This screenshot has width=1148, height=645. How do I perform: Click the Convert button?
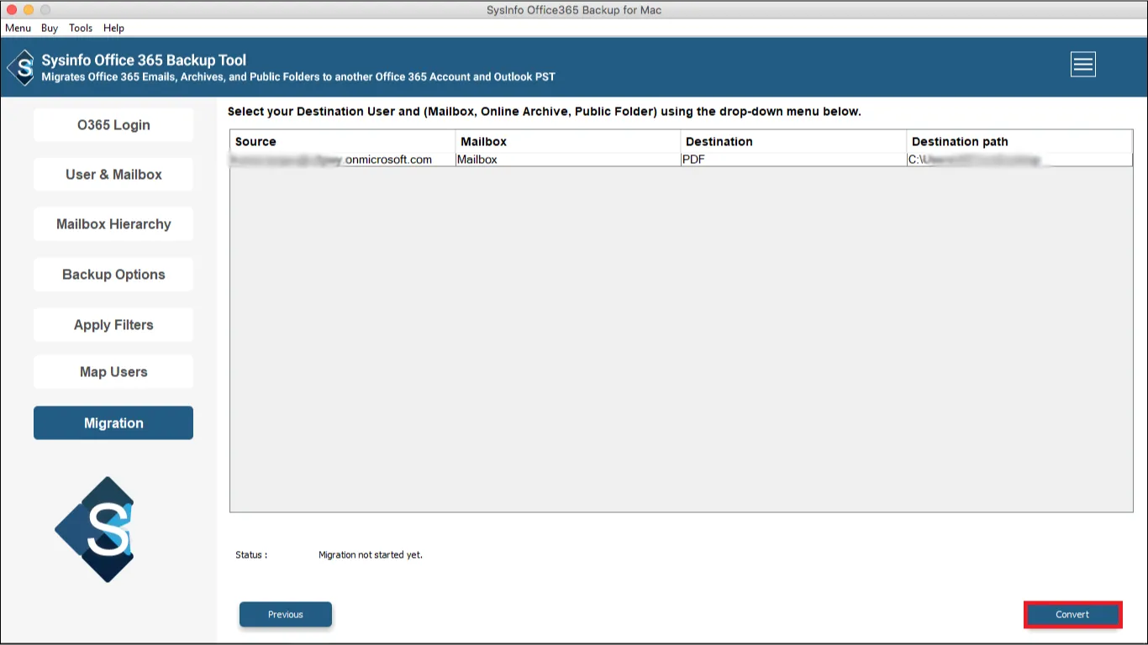tap(1072, 615)
